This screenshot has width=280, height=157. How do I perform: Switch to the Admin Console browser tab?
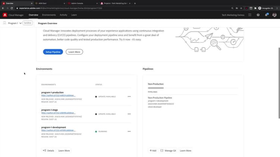(x=83, y=3)
